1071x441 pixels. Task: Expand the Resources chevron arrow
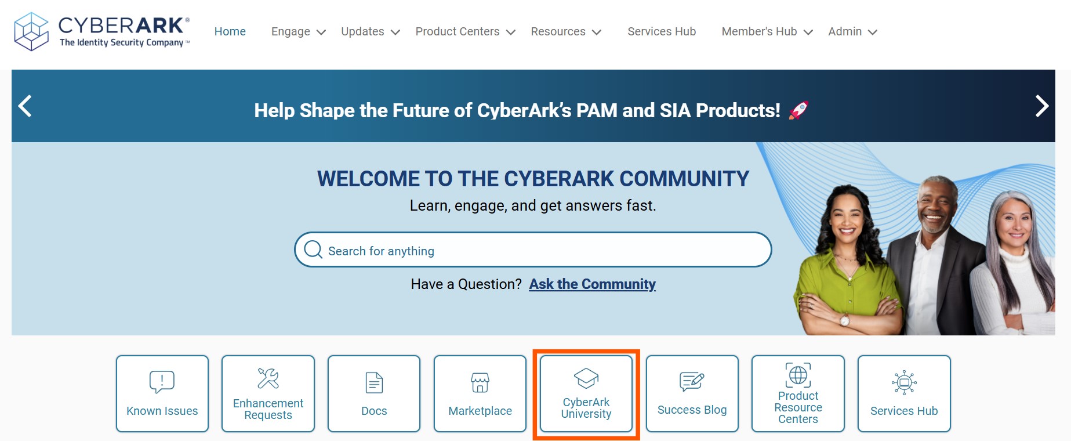coord(597,32)
